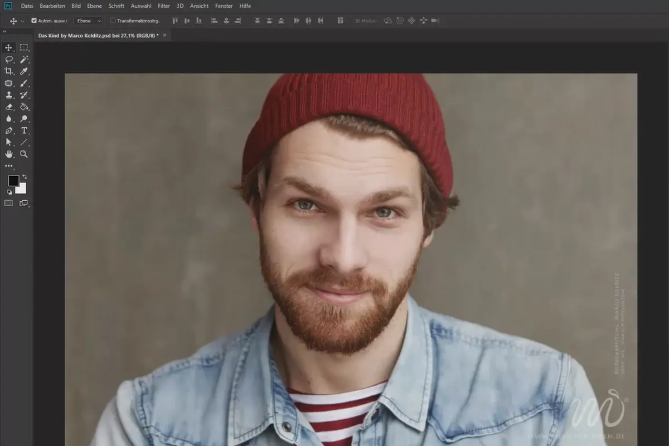
Task: Open the background color picker
Action: 22,190
